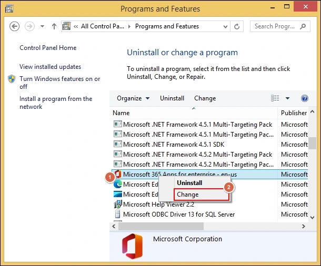Viewport: 321px width, 266px height.
Task: Go up one folder level arrow
Action: click(x=54, y=26)
